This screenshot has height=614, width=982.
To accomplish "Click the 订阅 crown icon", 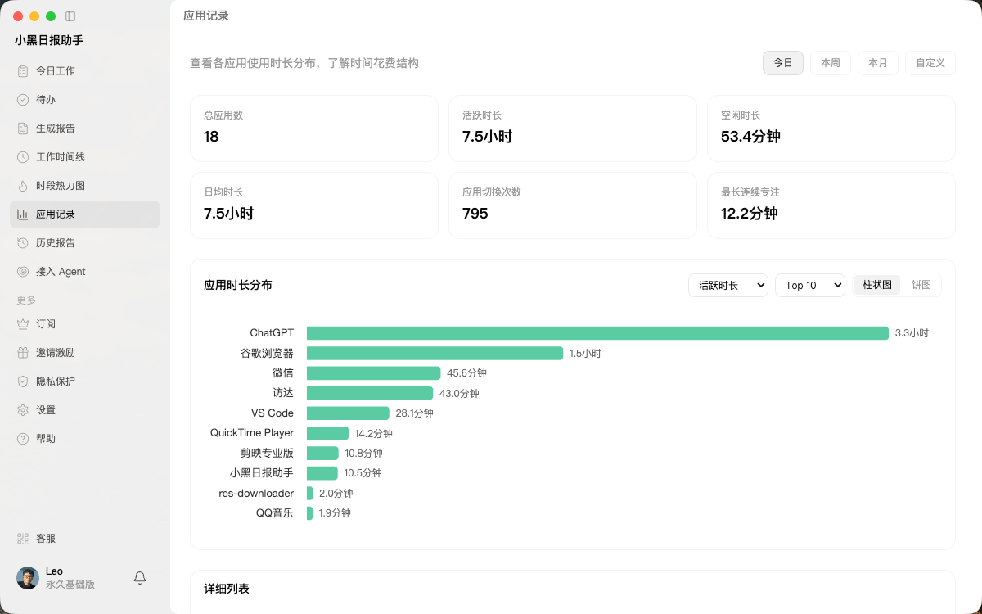I will 23,324.
